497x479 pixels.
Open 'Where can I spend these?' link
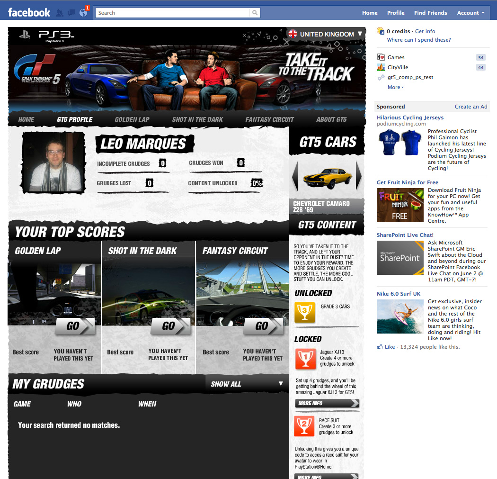(419, 40)
